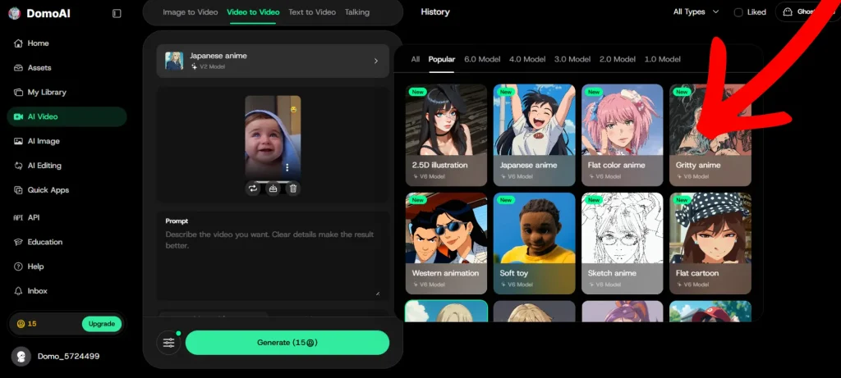This screenshot has height=378, width=841.
Task: Switch to Image to Video tab
Action: (191, 11)
